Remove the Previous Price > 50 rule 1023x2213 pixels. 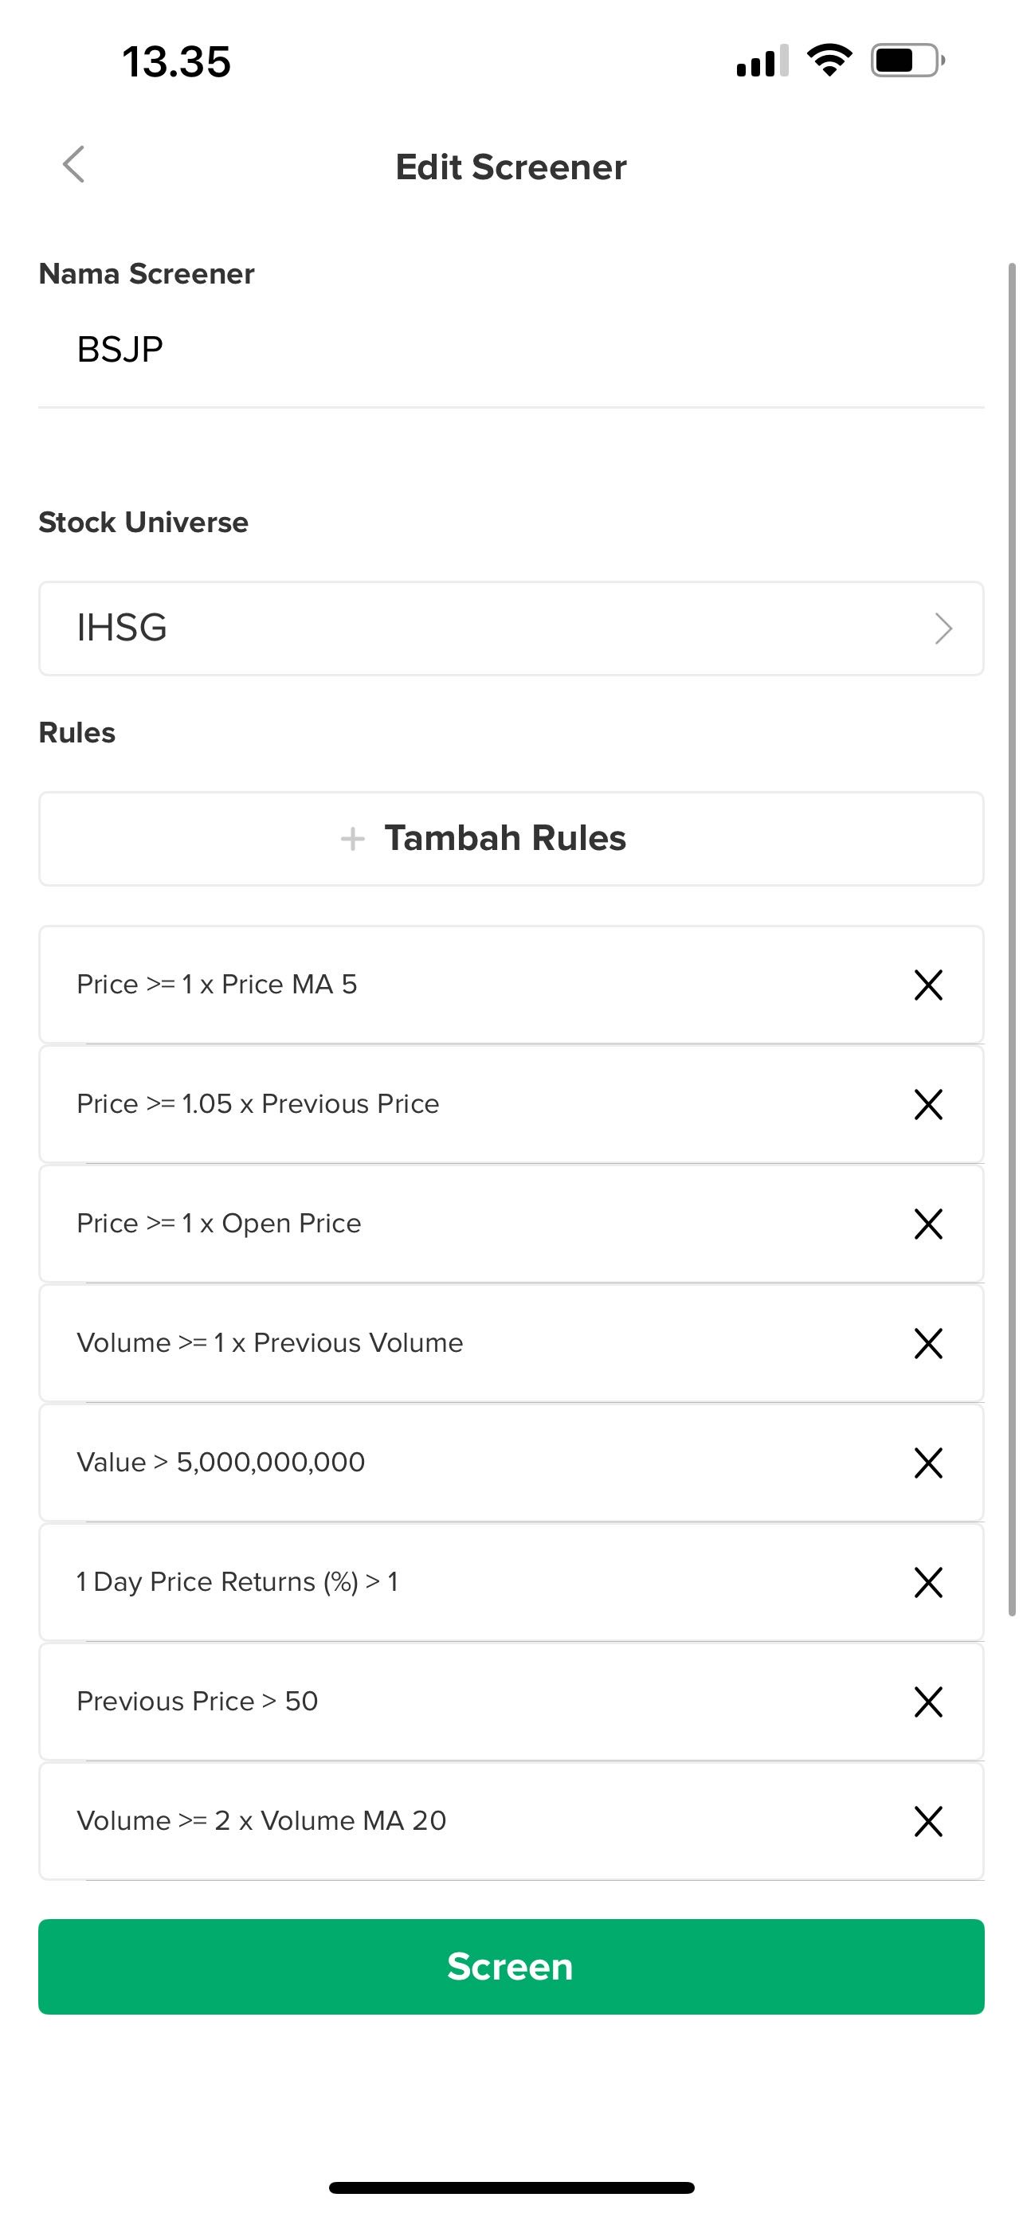coord(927,1701)
